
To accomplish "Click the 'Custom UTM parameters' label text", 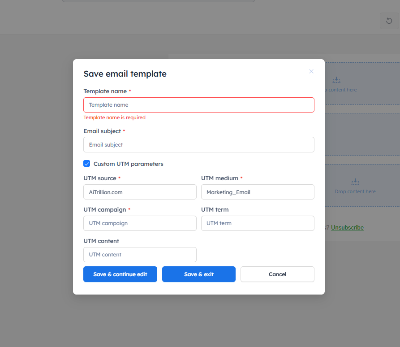I will click(x=128, y=164).
